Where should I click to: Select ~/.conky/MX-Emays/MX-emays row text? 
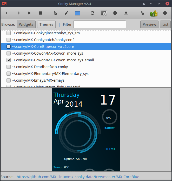[38, 80]
